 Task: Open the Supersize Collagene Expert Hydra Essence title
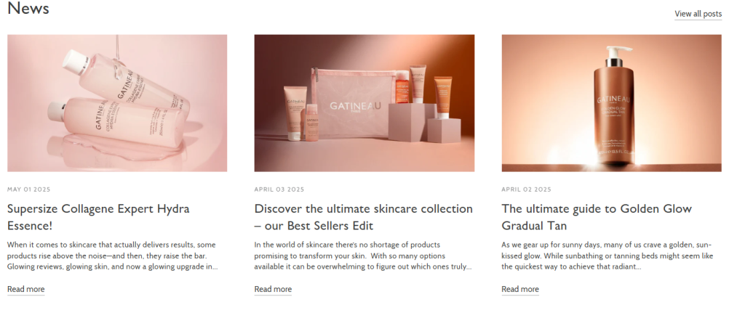point(98,217)
